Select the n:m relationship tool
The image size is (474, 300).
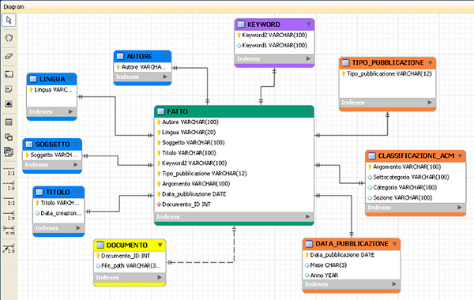(x=9, y=231)
